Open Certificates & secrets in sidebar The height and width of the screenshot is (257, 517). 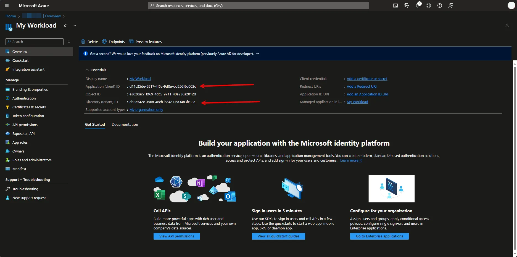pyautogui.click(x=29, y=107)
